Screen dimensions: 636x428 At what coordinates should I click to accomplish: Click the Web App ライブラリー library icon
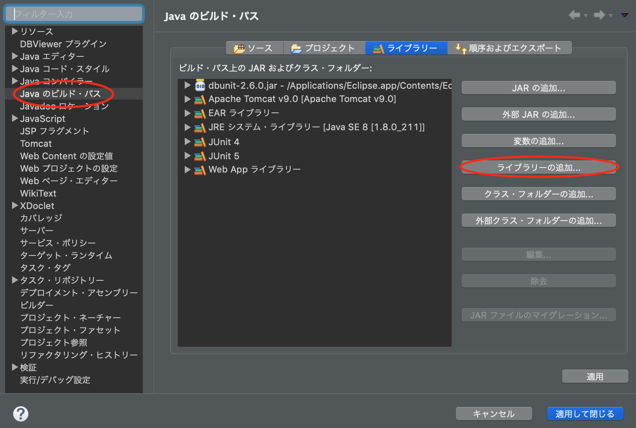pyautogui.click(x=200, y=170)
